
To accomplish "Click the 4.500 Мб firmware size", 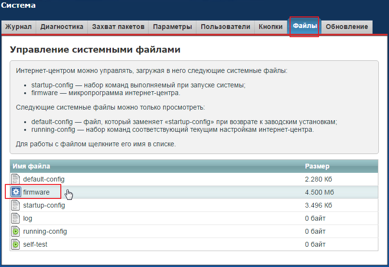I will point(320,192).
